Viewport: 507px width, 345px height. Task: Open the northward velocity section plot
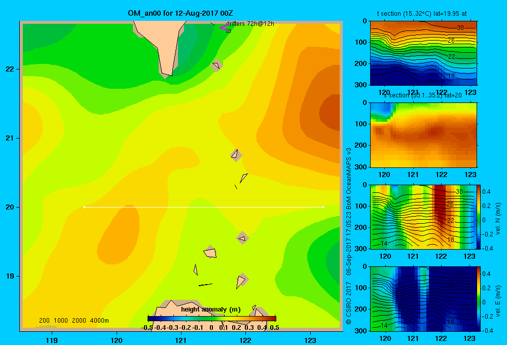pos(423,217)
